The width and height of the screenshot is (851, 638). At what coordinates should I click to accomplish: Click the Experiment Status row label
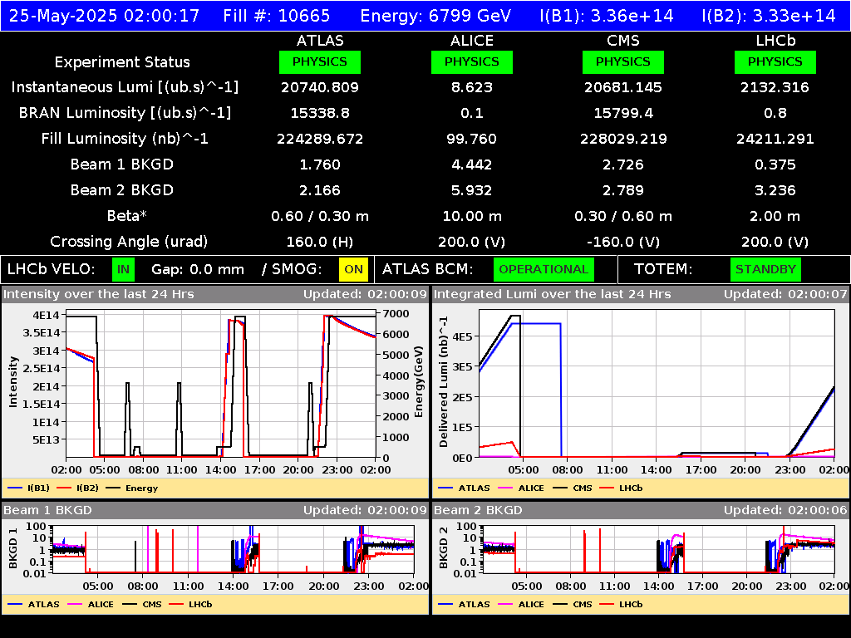point(122,61)
